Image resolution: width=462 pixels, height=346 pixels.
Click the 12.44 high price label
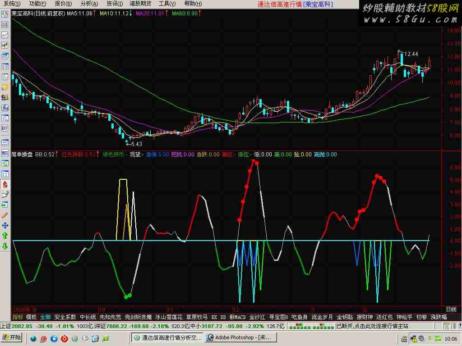coord(411,54)
